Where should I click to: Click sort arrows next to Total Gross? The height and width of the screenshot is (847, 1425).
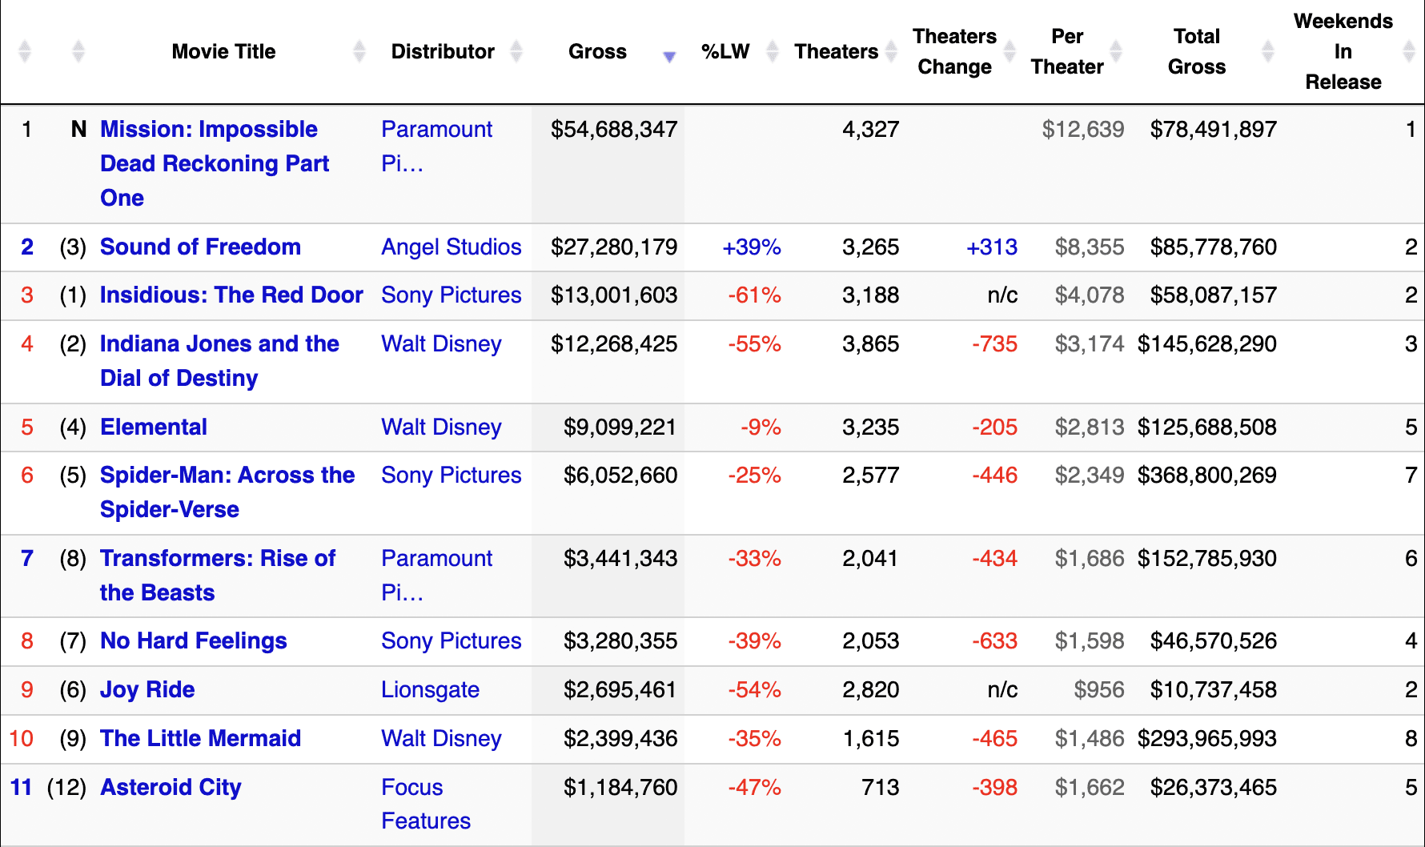pos(1268,52)
